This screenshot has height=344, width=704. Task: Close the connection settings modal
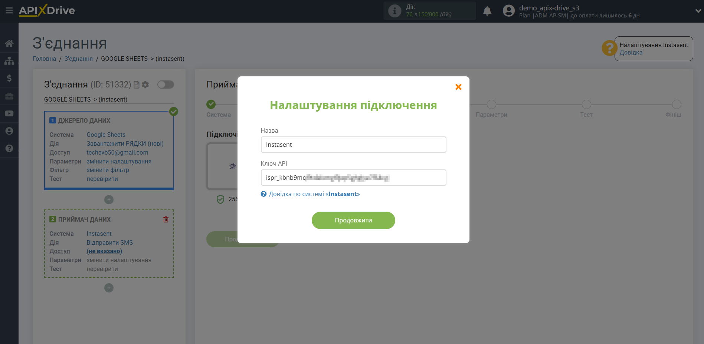458,87
